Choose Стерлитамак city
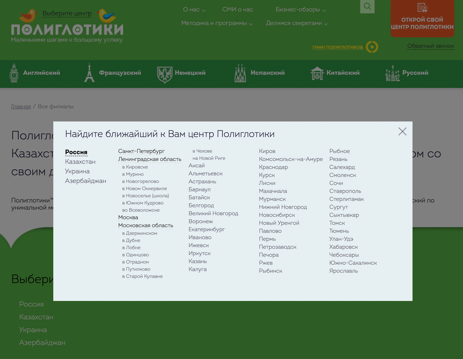 (x=347, y=199)
